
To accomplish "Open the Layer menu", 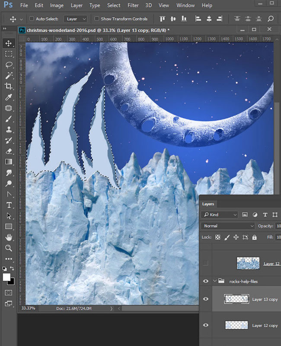I will 77,5.
